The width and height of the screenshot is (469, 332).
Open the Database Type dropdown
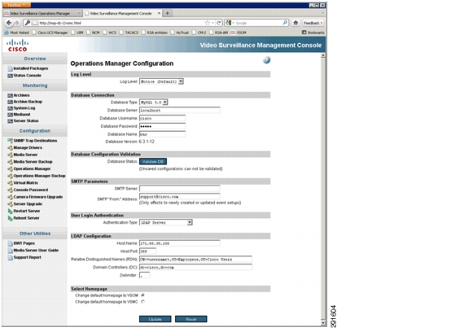pyautogui.click(x=154, y=103)
